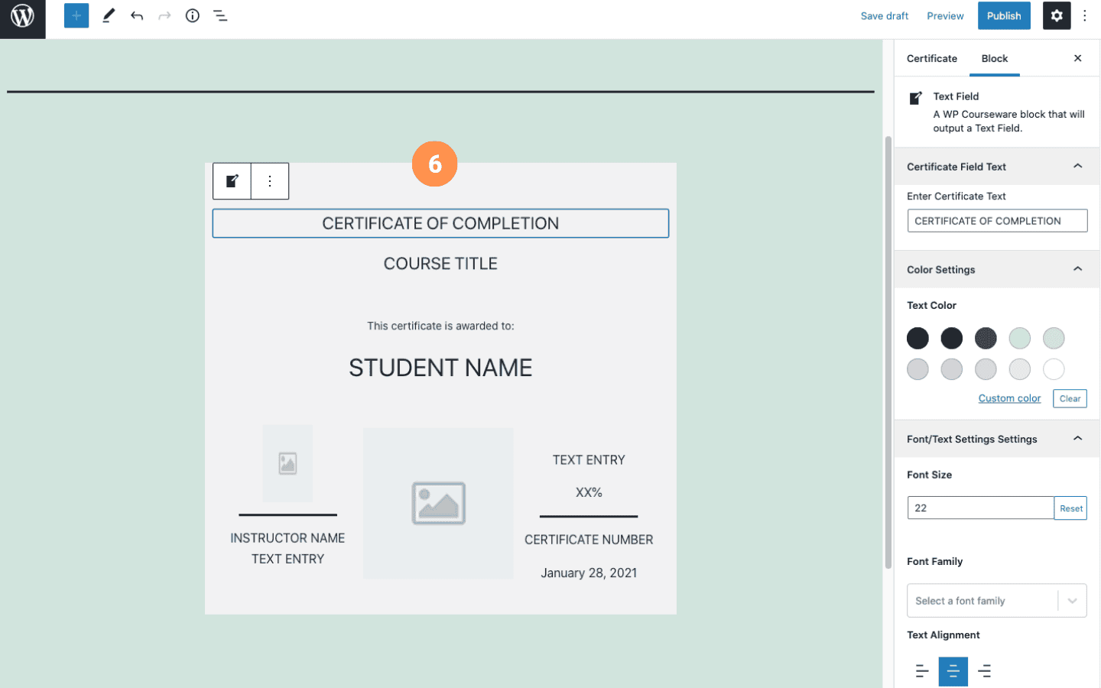Screen dimensions: 1101x688
Task: Reset the font size
Action: click(x=1070, y=508)
